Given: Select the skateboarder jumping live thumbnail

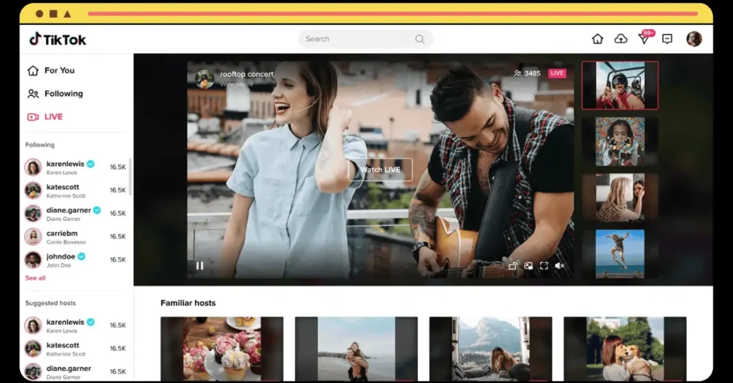Looking at the screenshot, I should tap(620, 254).
